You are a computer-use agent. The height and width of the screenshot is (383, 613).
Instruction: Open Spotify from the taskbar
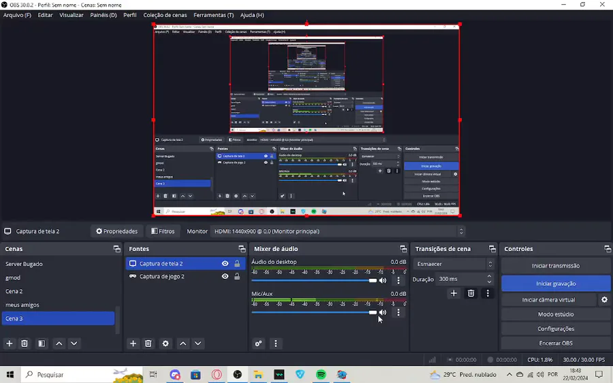tap(321, 375)
